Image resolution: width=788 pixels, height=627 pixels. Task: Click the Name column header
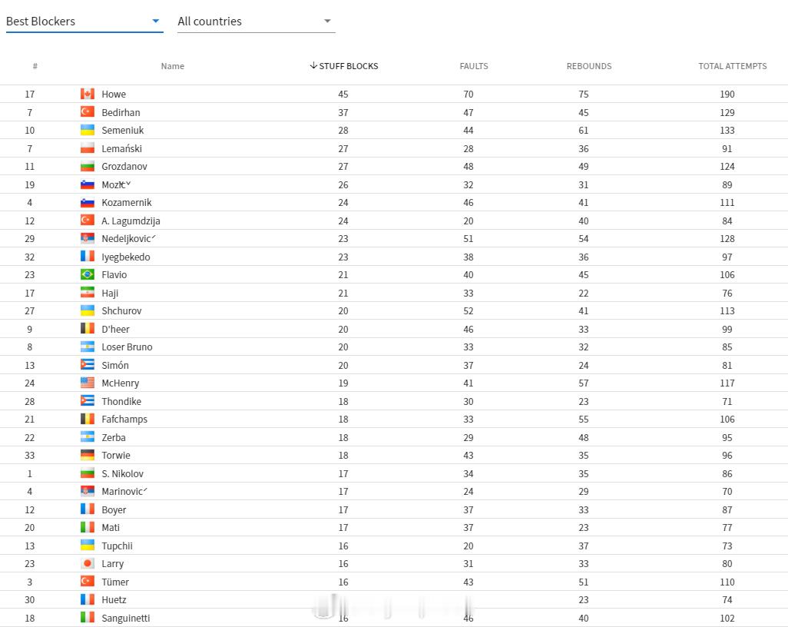(172, 66)
